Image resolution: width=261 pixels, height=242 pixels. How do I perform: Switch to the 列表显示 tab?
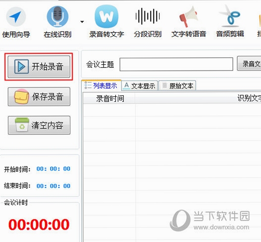(101, 85)
